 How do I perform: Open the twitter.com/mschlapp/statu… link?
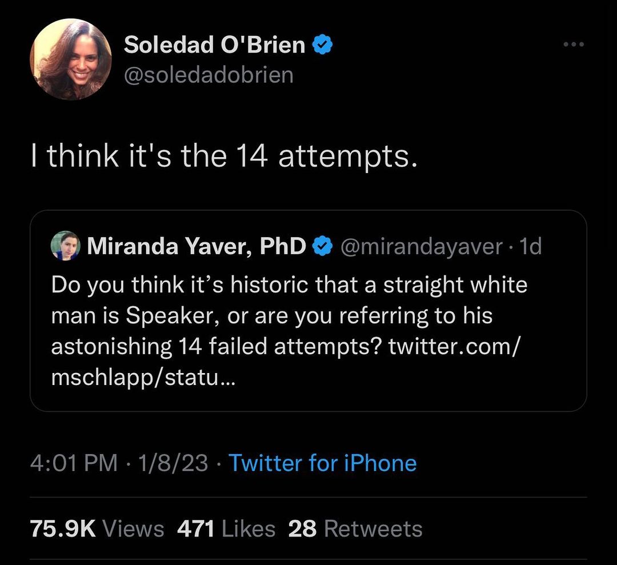286,362
